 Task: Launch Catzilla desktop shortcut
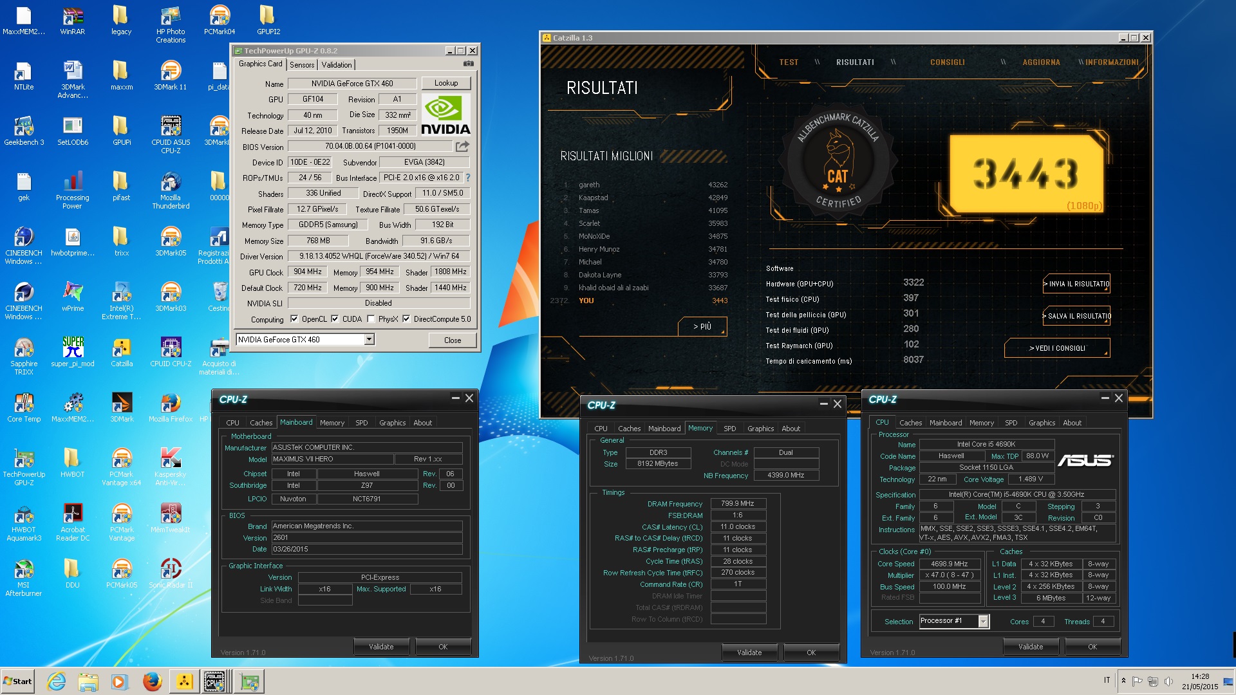tap(122, 353)
